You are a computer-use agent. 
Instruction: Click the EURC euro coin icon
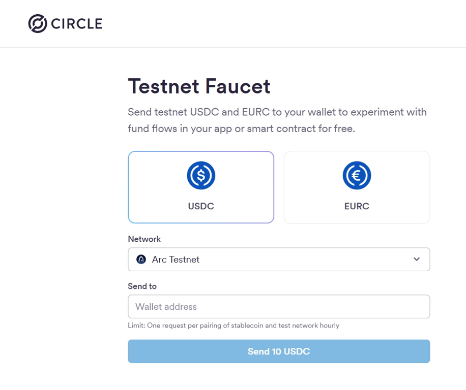[357, 176]
